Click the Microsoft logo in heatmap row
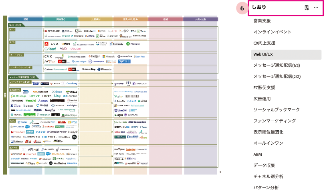The image size is (325, 193). pyautogui.click(x=109, y=56)
